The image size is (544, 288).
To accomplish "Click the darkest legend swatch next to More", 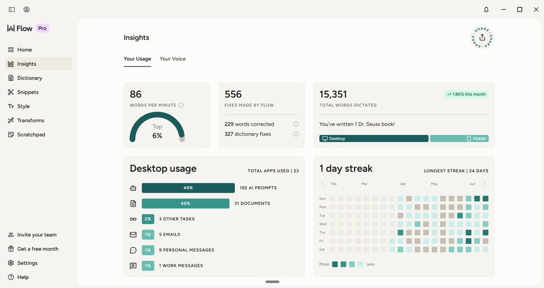I will coord(335,264).
